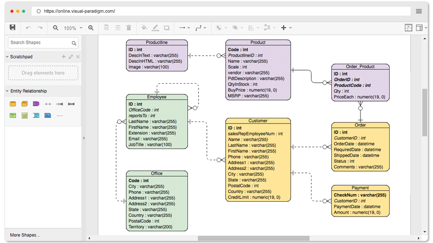Select the purple entity shape
The width and height of the screenshot is (433, 243).
(36, 104)
